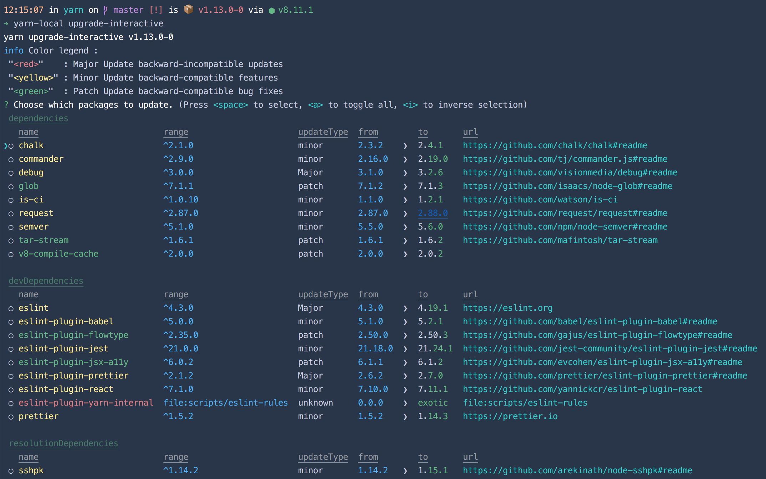This screenshot has height=479, width=766.
Task: Click the chevron beside prettier version 1.5.2
Action: [x=405, y=416]
